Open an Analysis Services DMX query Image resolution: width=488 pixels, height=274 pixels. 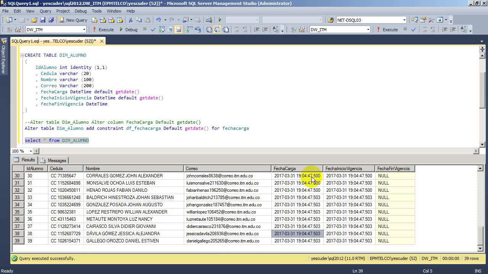coord(111,20)
